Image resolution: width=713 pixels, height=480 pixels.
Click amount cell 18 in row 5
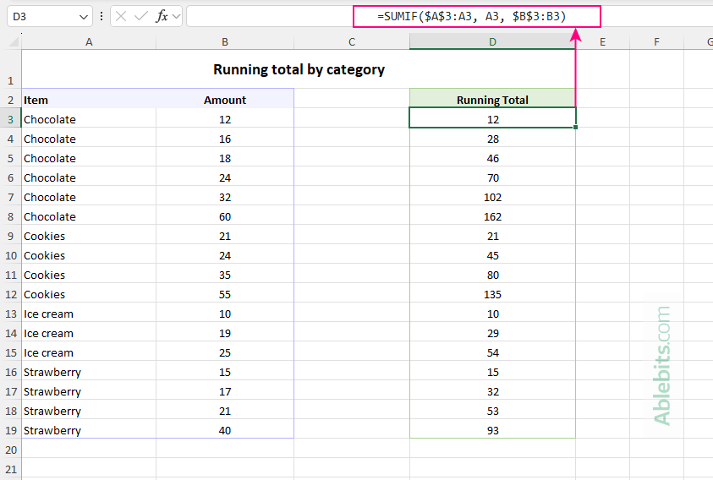pos(225,159)
